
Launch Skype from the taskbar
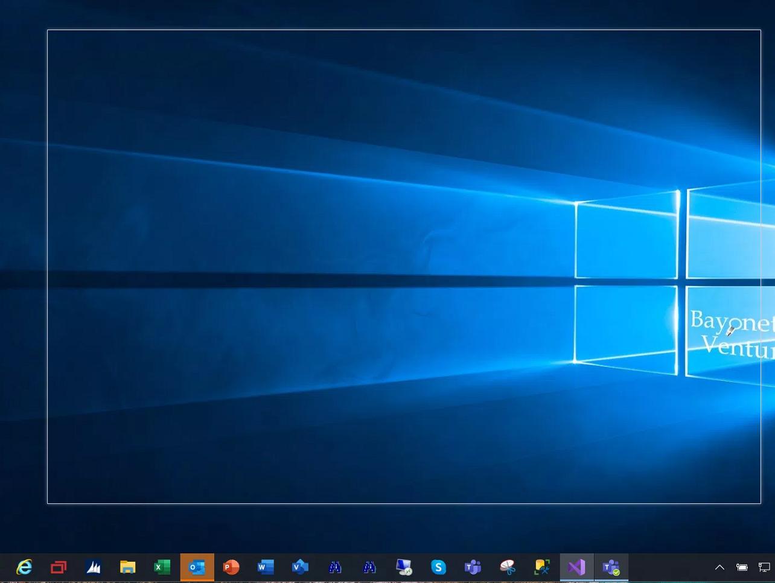pyautogui.click(x=438, y=567)
